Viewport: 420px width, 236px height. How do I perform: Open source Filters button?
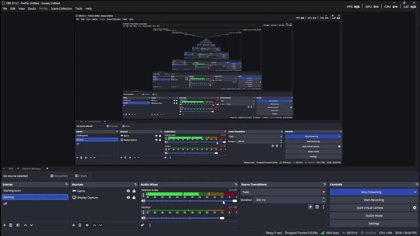81,176
